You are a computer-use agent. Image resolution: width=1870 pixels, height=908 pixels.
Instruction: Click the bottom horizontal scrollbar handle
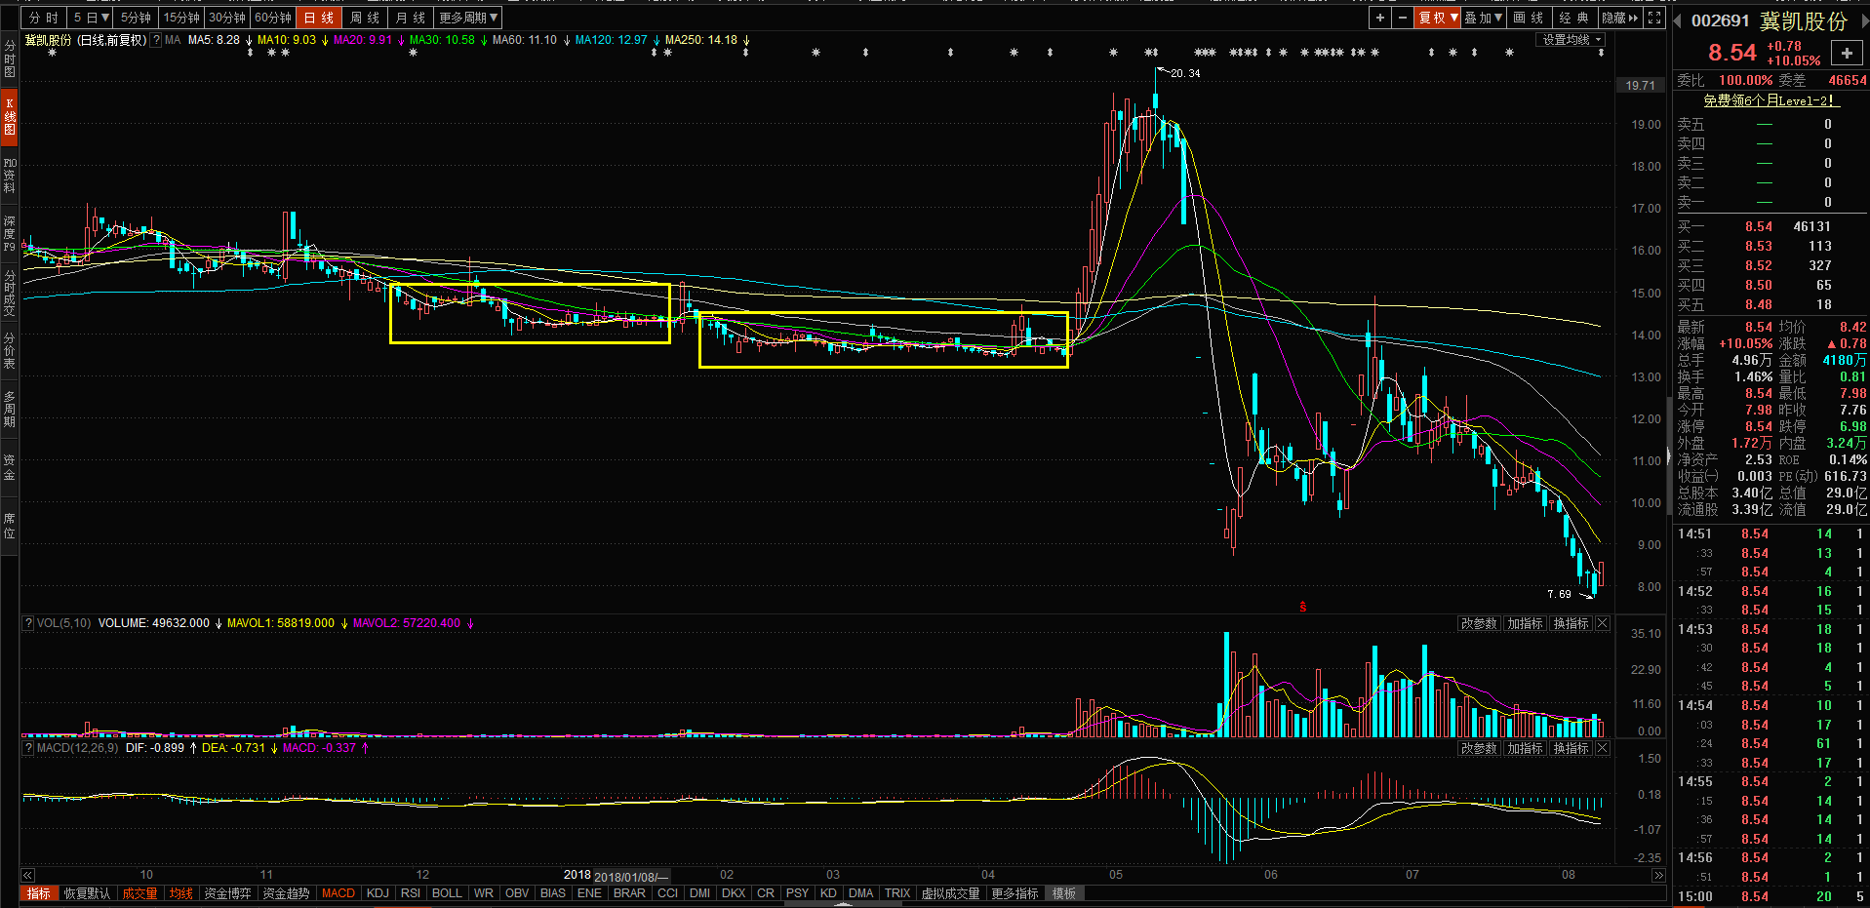pyautogui.click(x=843, y=904)
